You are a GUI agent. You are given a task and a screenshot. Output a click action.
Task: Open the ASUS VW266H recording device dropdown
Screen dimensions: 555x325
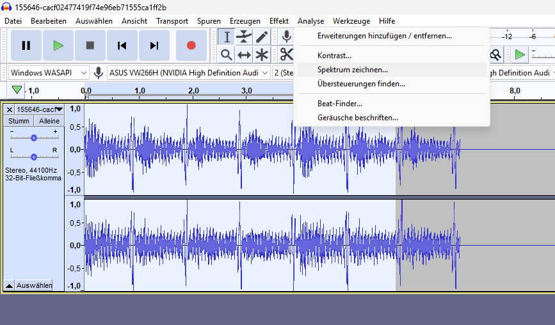click(x=189, y=73)
